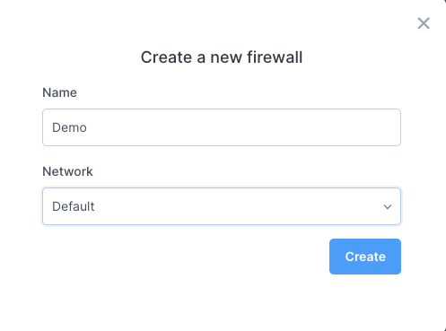Click the Network label
The image size is (446, 331).
[67, 171]
